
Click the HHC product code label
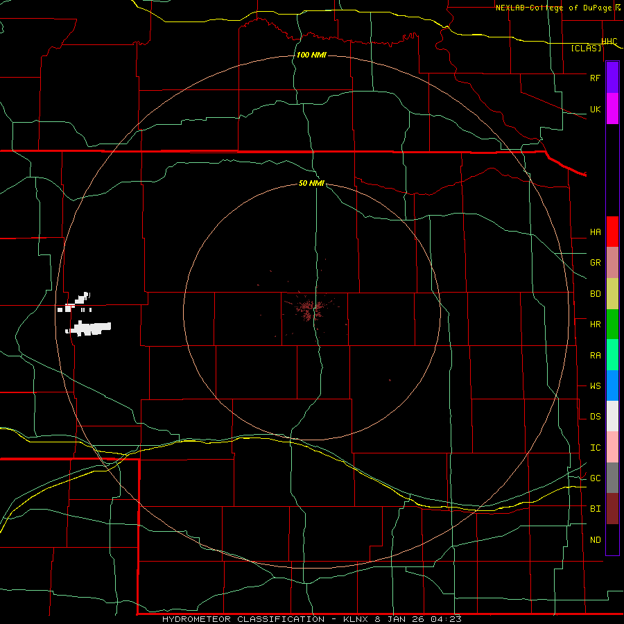(x=609, y=42)
